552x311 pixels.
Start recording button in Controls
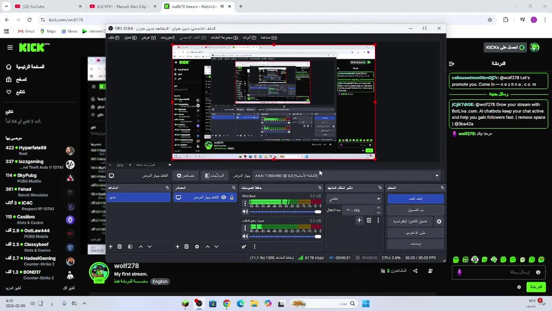[x=416, y=210]
